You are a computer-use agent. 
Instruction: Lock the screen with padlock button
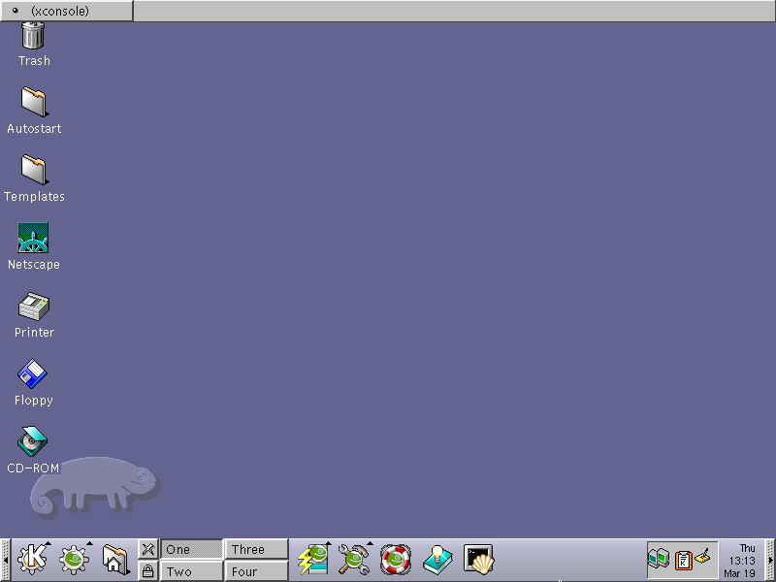pyautogui.click(x=147, y=571)
